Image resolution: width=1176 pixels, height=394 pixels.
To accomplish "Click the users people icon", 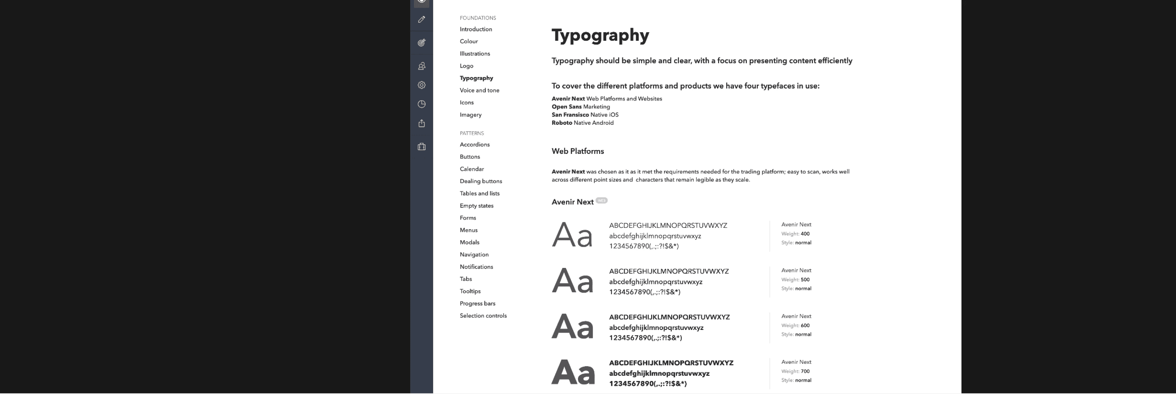I will click(x=422, y=66).
